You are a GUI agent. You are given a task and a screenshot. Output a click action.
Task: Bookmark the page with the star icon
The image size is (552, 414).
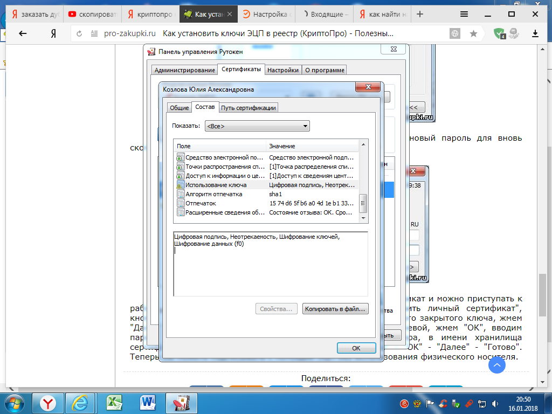point(473,33)
